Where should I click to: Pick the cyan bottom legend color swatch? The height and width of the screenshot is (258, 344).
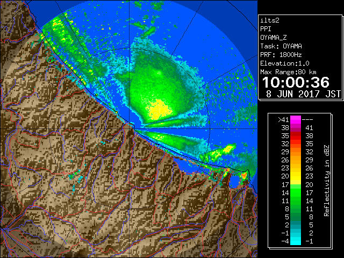(296, 241)
